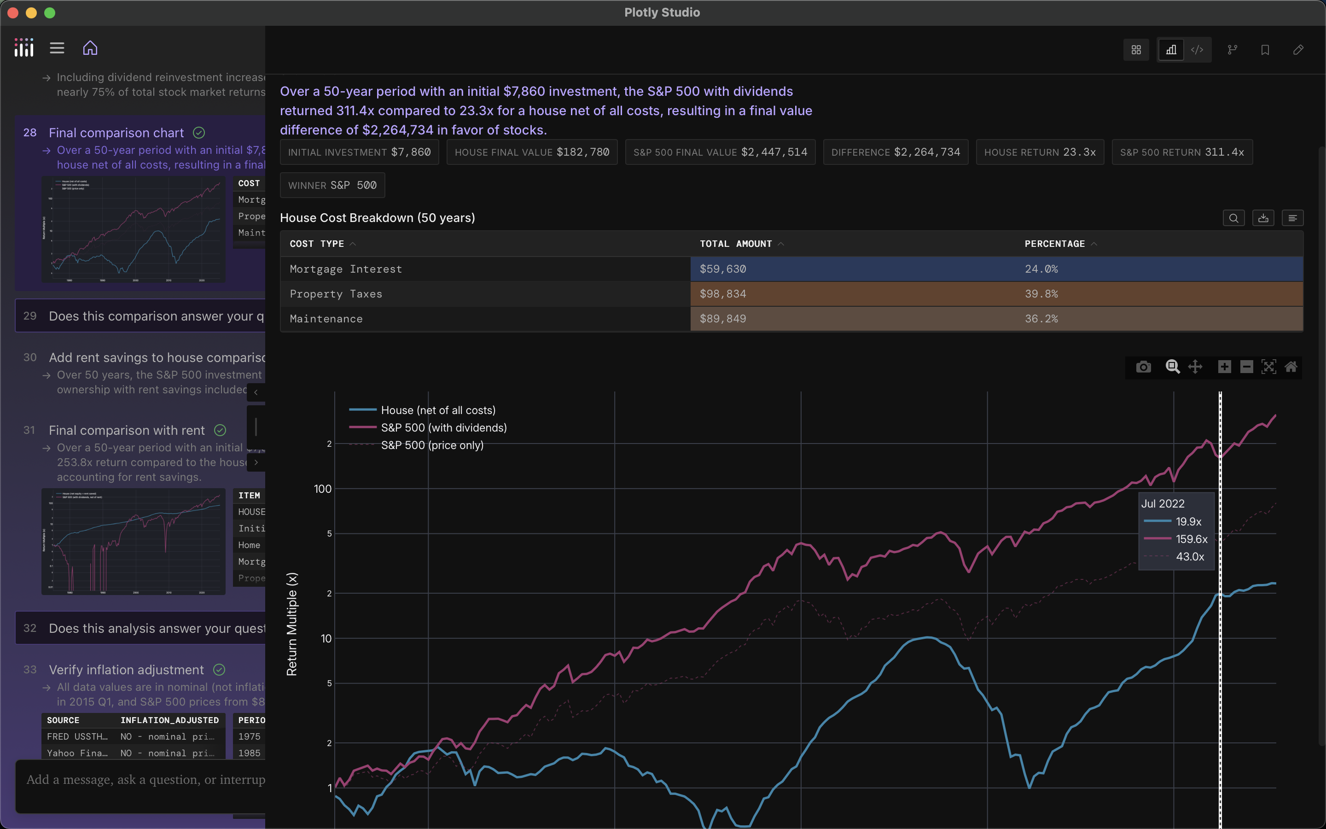Click the macOS green fullscreen button
Image resolution: width=1326 pixels, height=829 pixels.
pyautogui.click(x=50, y=12)
